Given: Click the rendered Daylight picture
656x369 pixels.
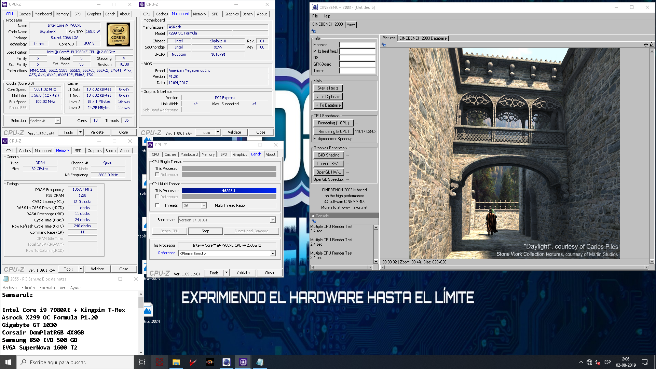Looking at the screenshot, I should tap(514, 153).
